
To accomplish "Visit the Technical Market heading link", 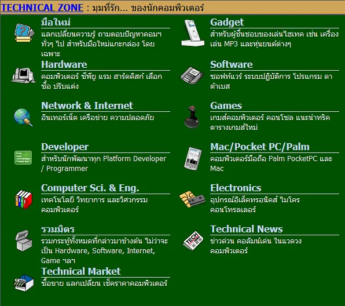I will click(81, 271).
